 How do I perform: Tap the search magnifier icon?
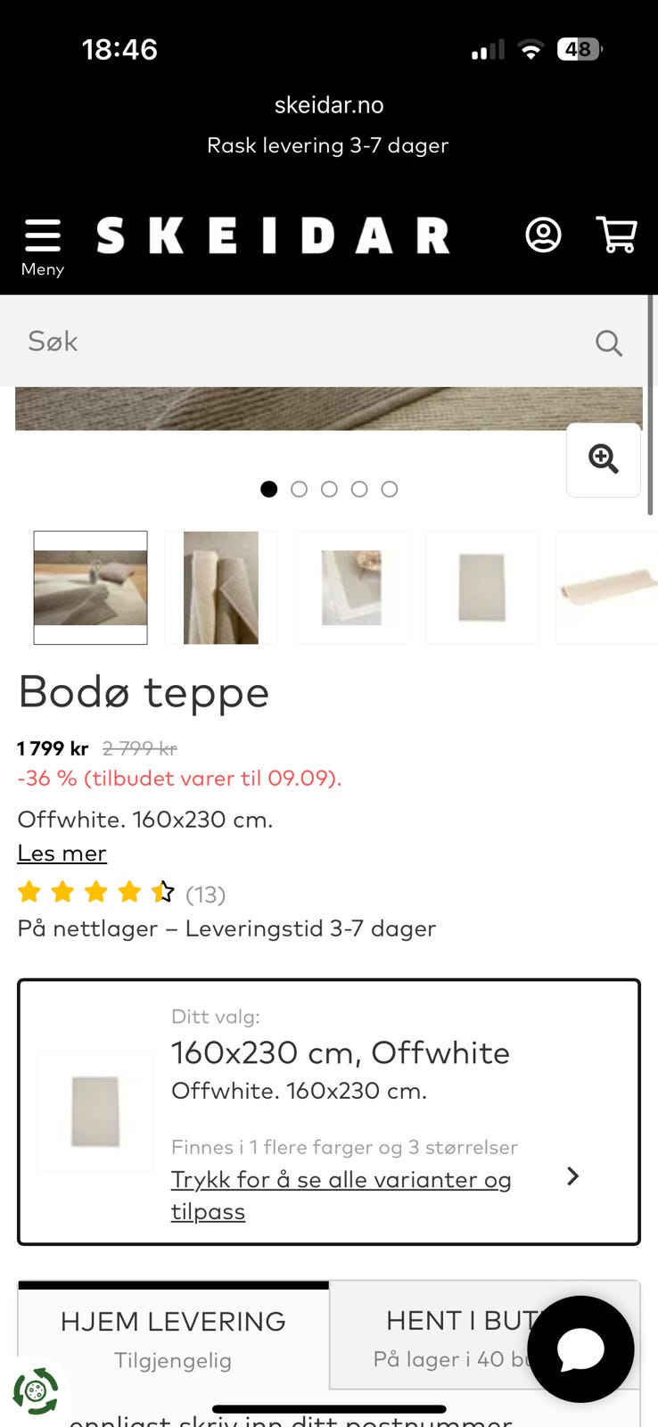[x=608, y=342]
